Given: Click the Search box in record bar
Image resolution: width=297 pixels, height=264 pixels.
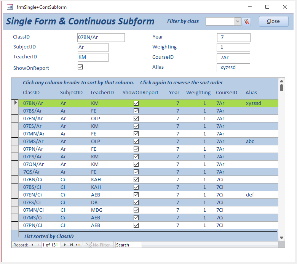Looking at the screenshot, I should [128, 245].
